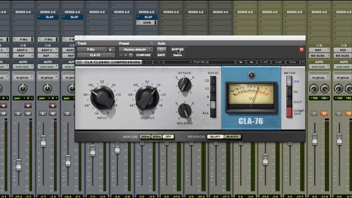This screenshot has height=198, width=352.
Task: Open ADAT 5 input selector
Action: (x=48, y=50)
